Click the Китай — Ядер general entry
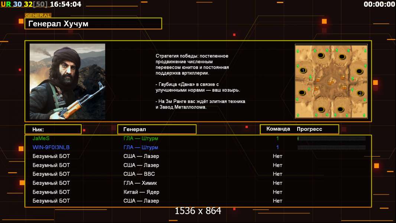The width and height of the screenshot is (396, 223). click(141, 192)
